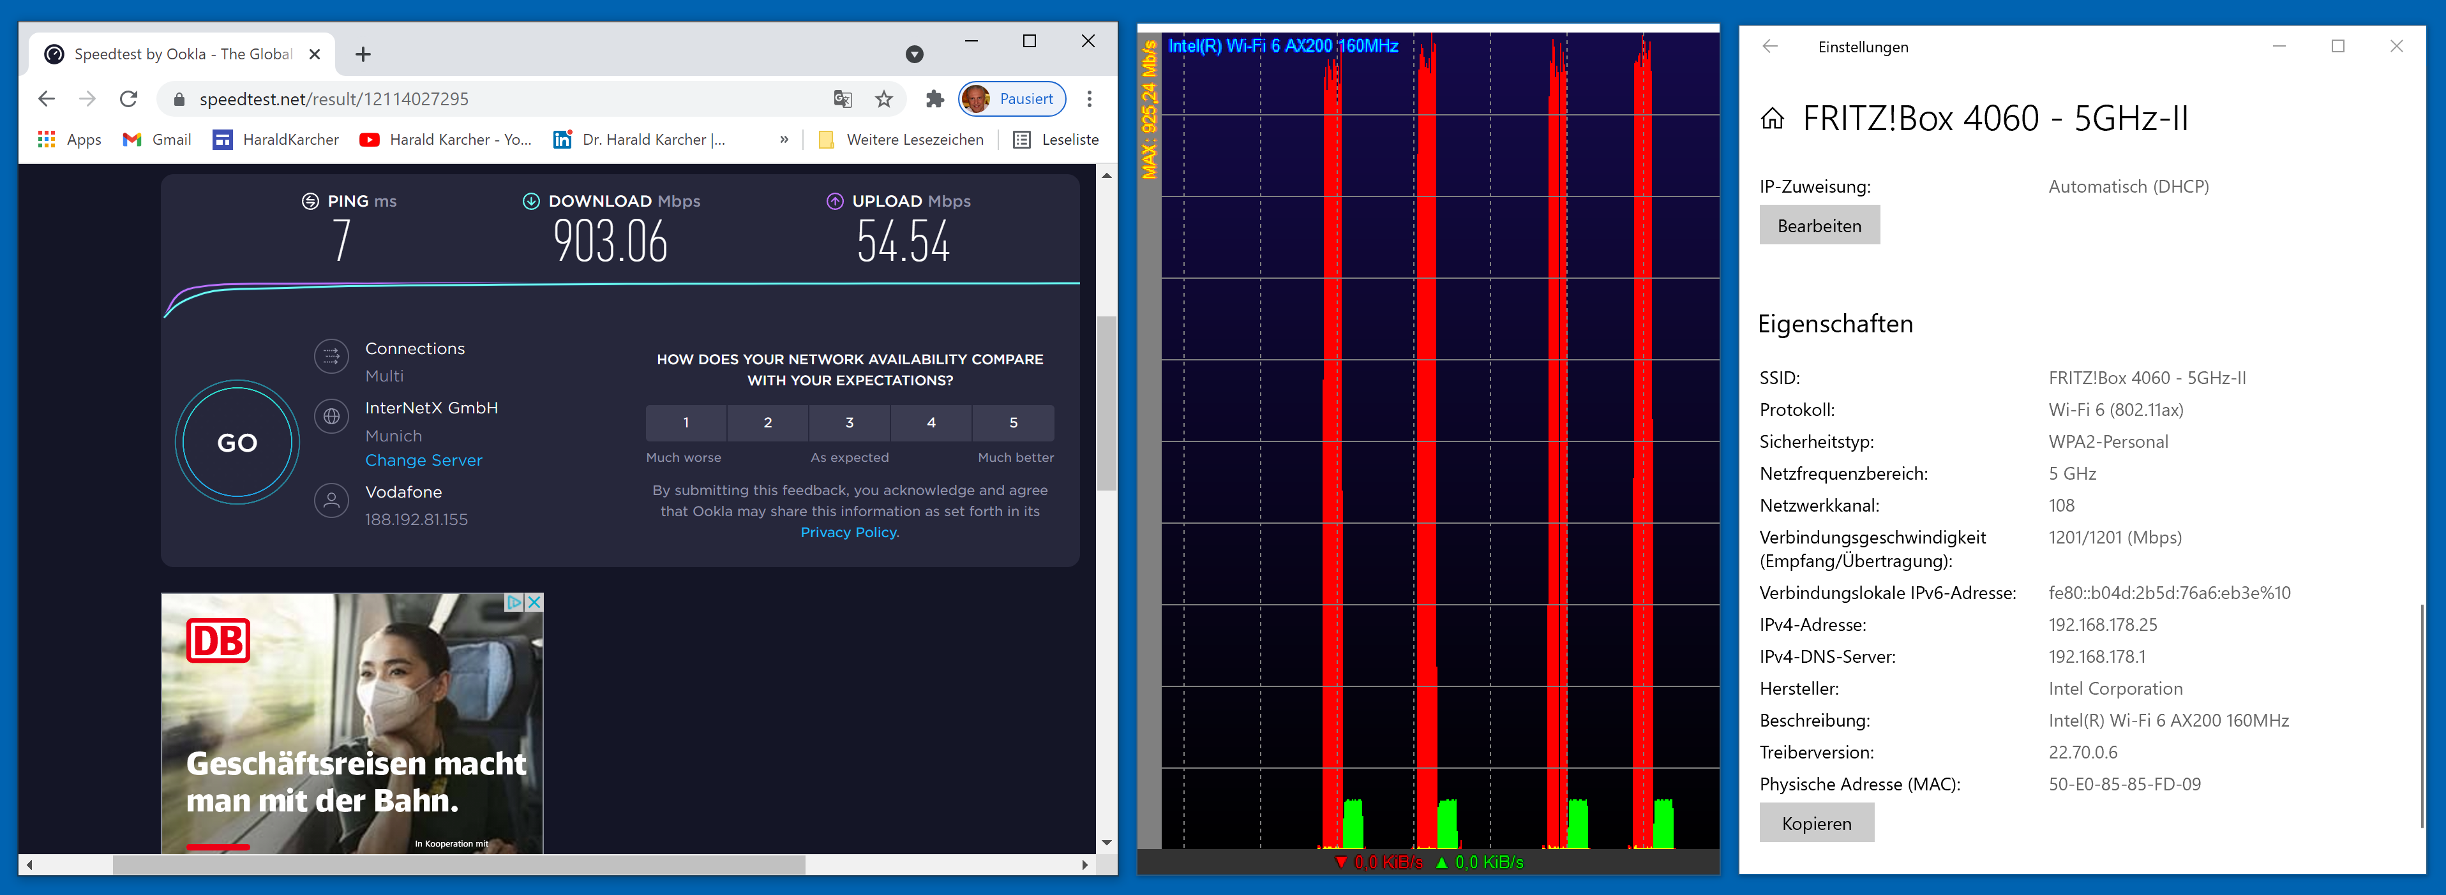Image resolution: width=2446 pixels, height=895 pixels.
Task: Click the translate page icon
Action: click(842, 99)
